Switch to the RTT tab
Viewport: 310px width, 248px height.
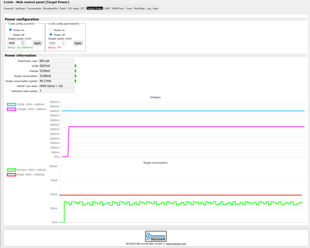tap(83, 8)
